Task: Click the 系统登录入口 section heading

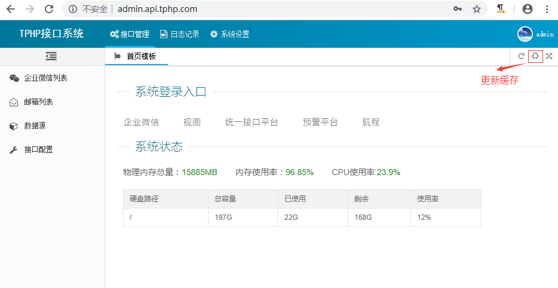Action: 171,91
